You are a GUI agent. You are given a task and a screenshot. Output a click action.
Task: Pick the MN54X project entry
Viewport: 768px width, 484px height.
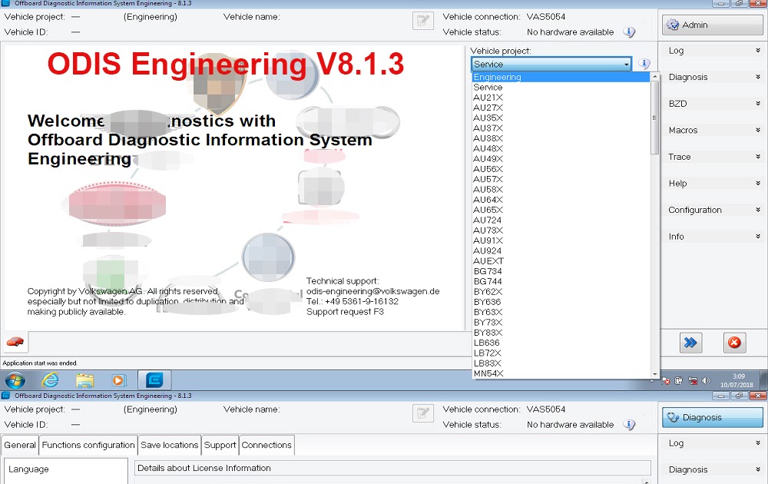tap(561, 373)
